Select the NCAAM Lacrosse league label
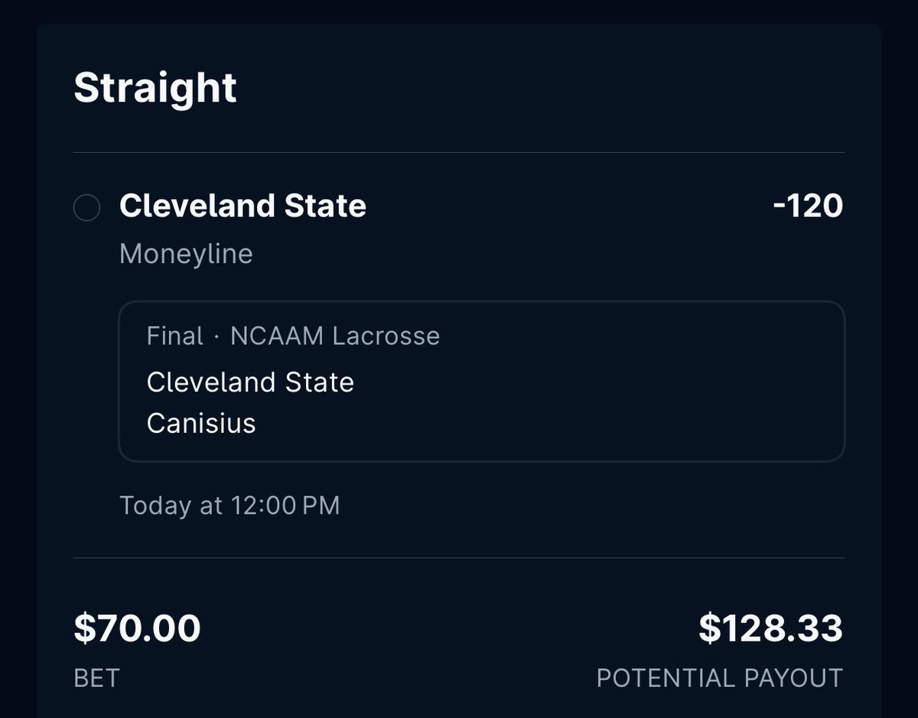918x718 pixels. pyautogui.click(x=335, y=336)
